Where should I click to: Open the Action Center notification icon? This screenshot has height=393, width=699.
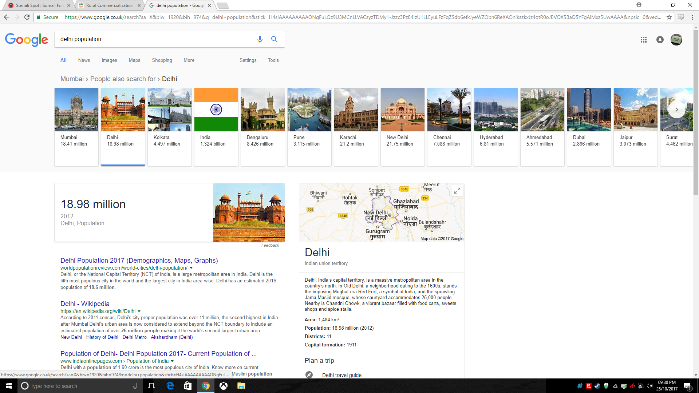[688, 386]
